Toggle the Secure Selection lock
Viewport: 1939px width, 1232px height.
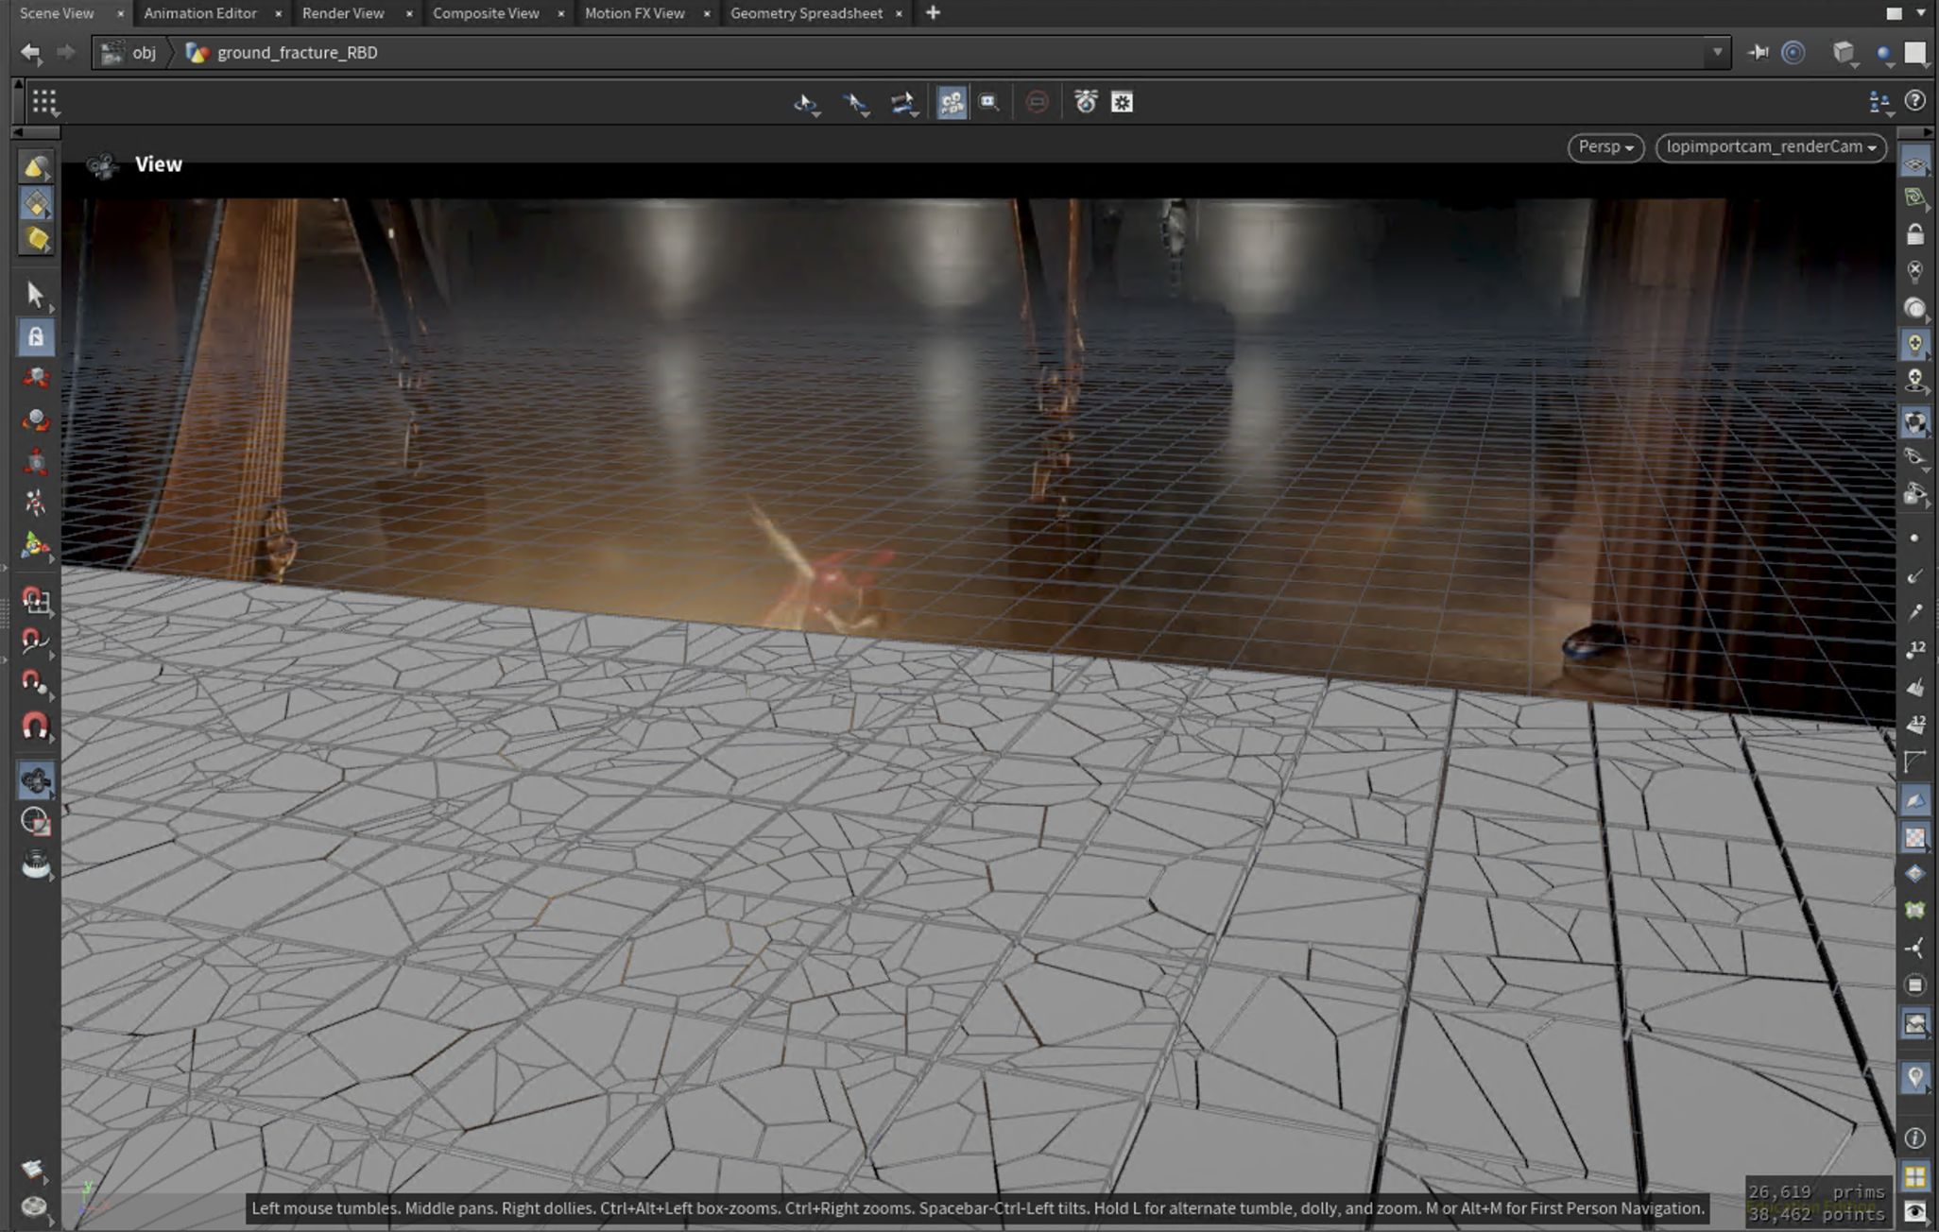point(35,337)
